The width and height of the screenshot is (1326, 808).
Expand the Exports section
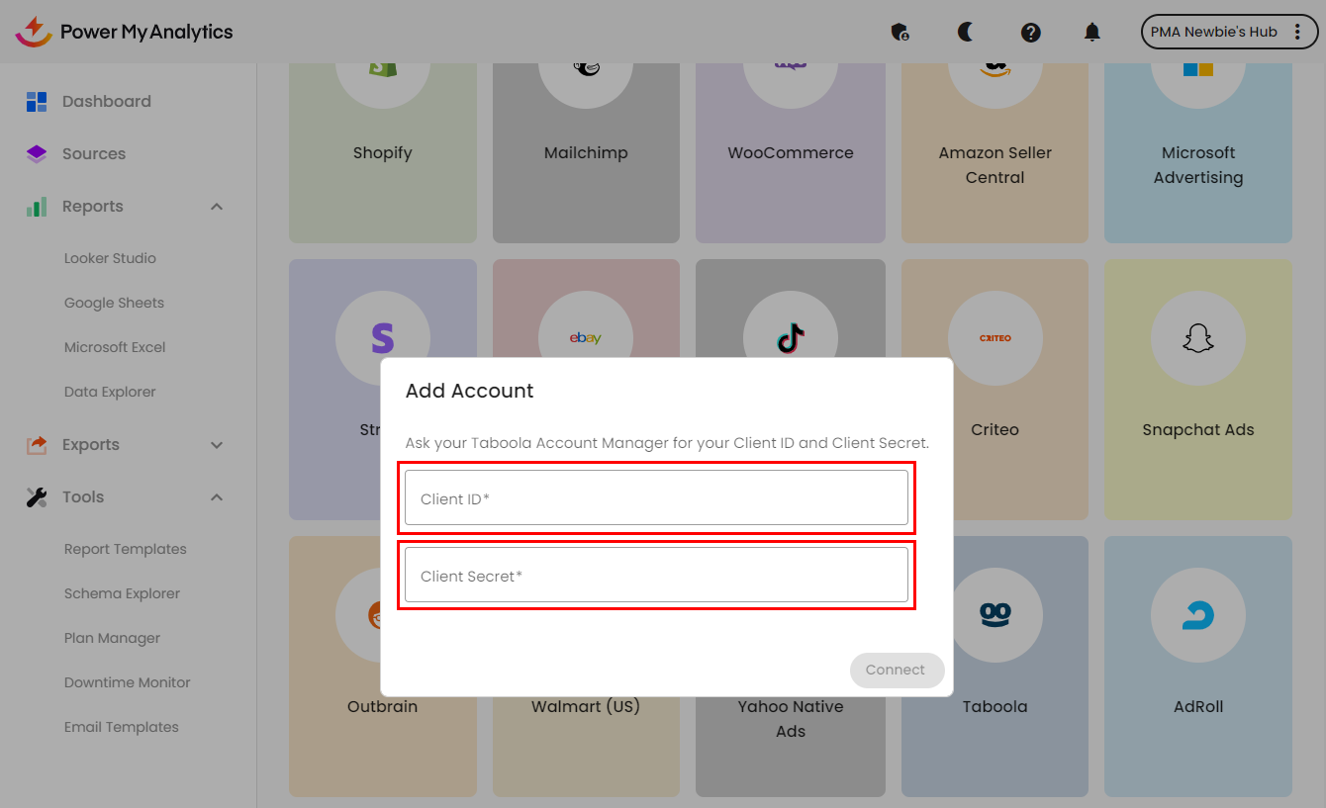click(217, 444)
